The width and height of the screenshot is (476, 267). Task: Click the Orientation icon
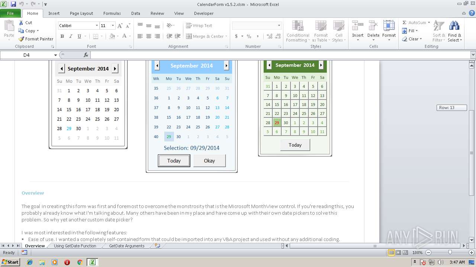click(169, 26)
